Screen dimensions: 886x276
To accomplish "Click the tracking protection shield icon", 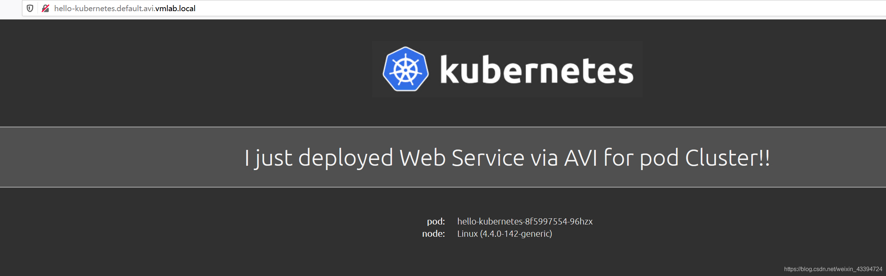I will pyautogui.click(x=30, y=8).
